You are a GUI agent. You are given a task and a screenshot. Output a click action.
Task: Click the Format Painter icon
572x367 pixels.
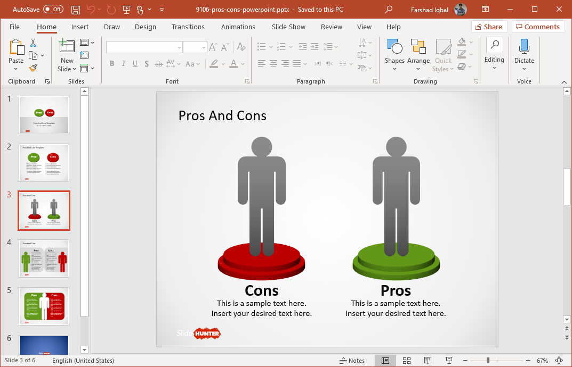(32, 68)
